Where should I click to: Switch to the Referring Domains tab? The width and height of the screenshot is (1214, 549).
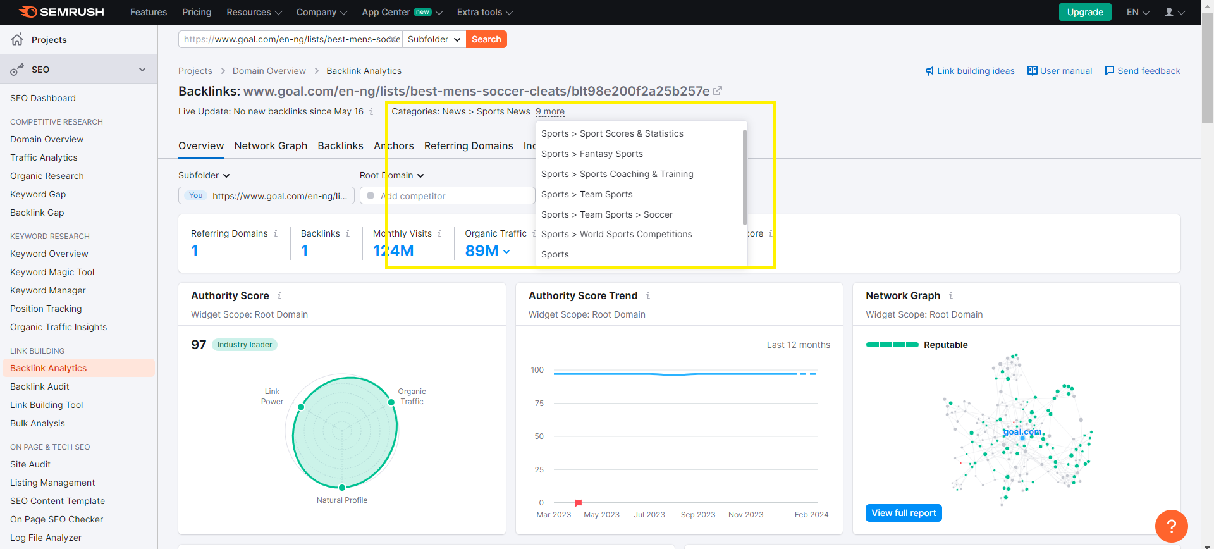coord(469,145)
